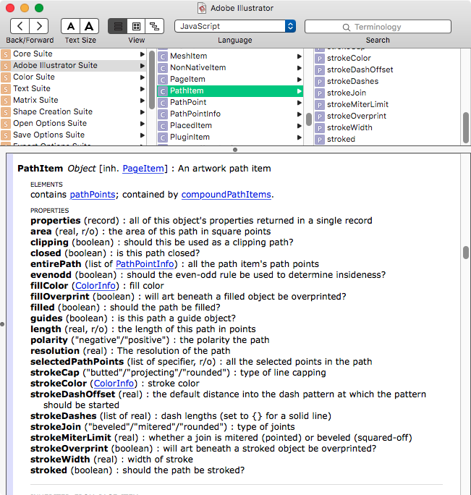Open the compoundPathItems link
Screen dimensions: 471x495
pos(226,195)
